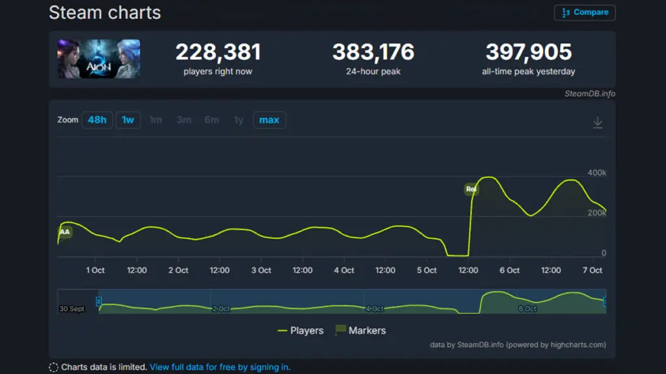The width and height of the screenshot is (666, 374).
Task: Click the limited-data dashed circle icon
Action: pos(53,368)
